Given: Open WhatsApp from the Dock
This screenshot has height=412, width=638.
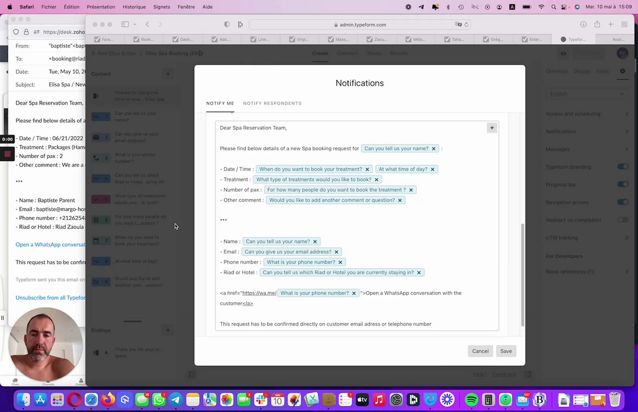Looking at the screenshot, I should tap(159, 400).
